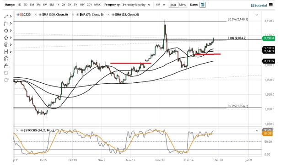This screenshot has height=167, width=286.
Task: Open the Date calendar picker
Action: (x=202, y=5)
